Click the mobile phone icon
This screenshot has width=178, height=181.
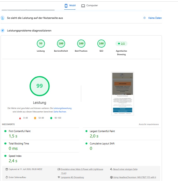(66, 6)
